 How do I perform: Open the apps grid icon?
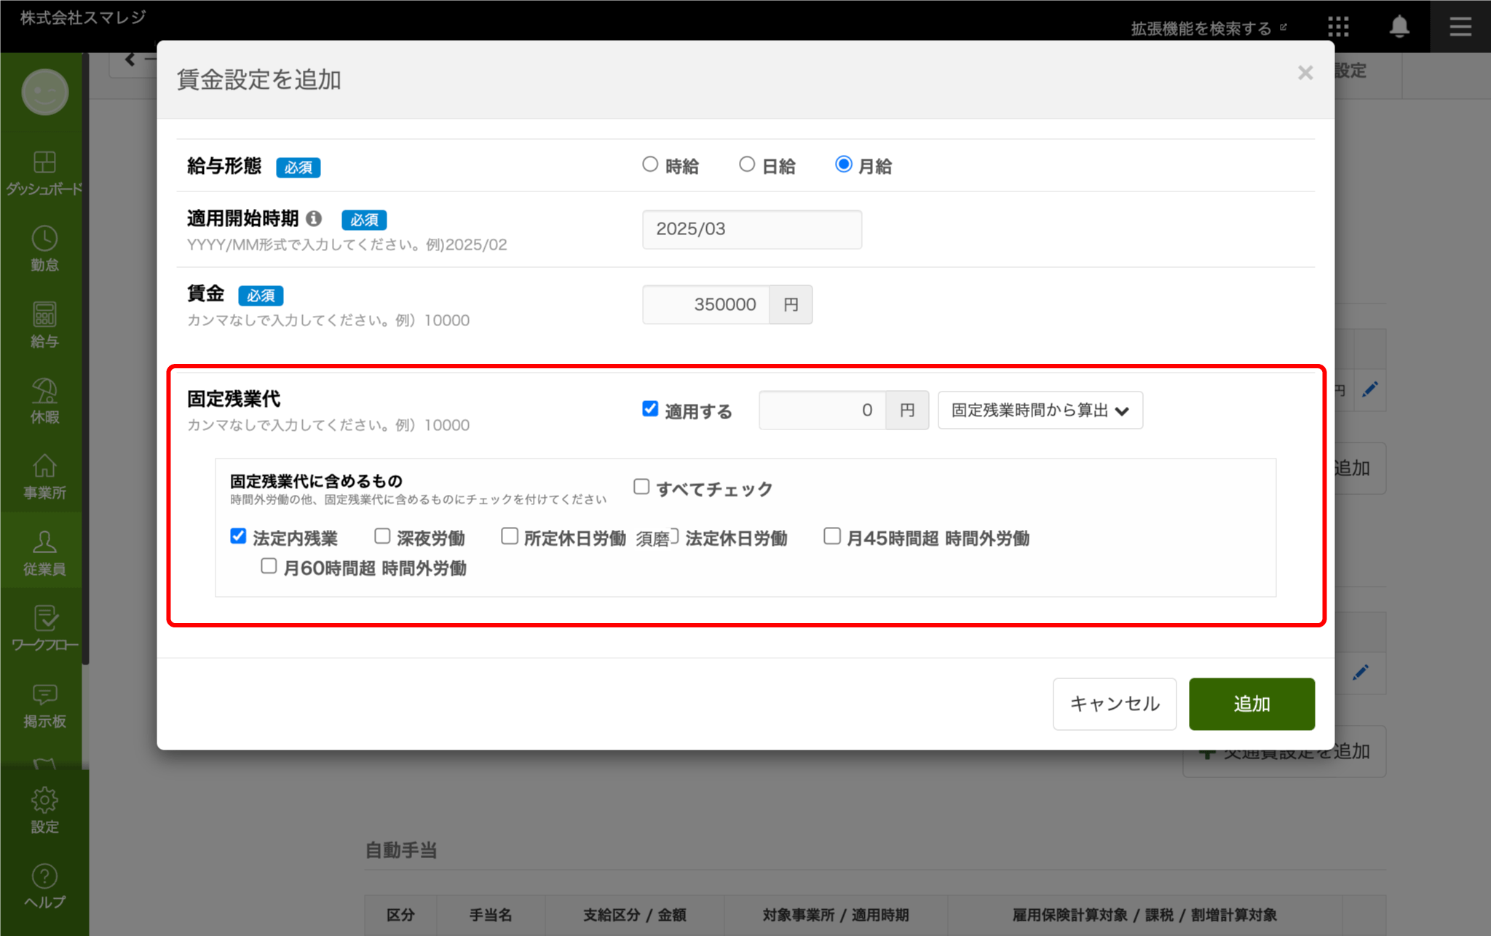click(x=1338, y=27)
